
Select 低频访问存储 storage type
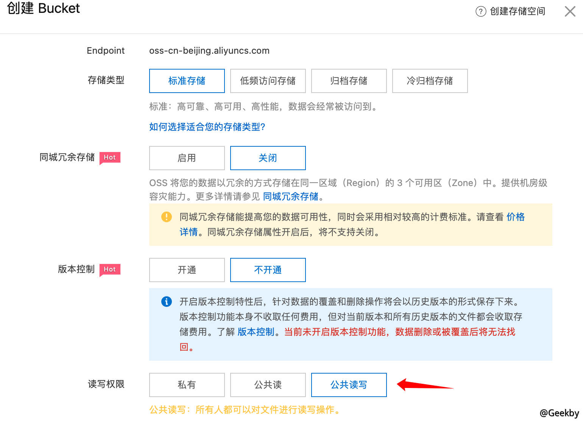point(268,81)
